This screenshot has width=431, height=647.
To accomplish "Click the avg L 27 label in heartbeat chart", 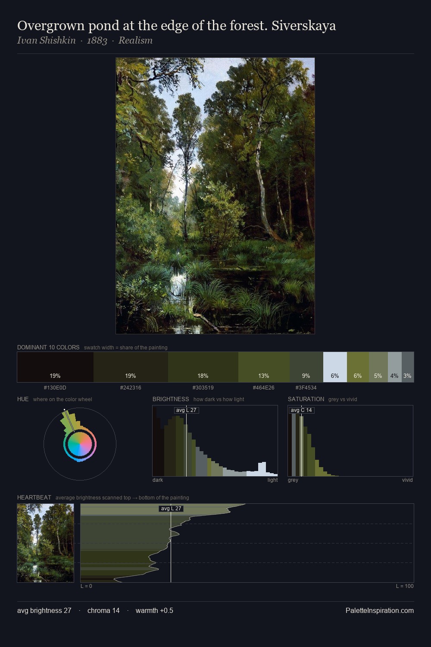I will tap(171, 509).
